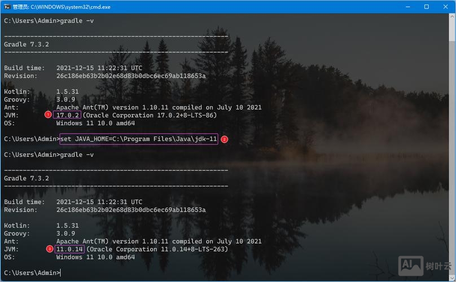The width and height of the screenshot is (456, 282).
Task: Click the JVM version 11.0.14 text
Action: point(69,249)
